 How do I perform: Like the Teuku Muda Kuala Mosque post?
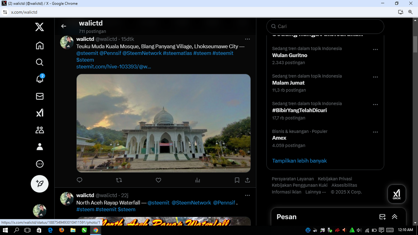pos(158,180)
